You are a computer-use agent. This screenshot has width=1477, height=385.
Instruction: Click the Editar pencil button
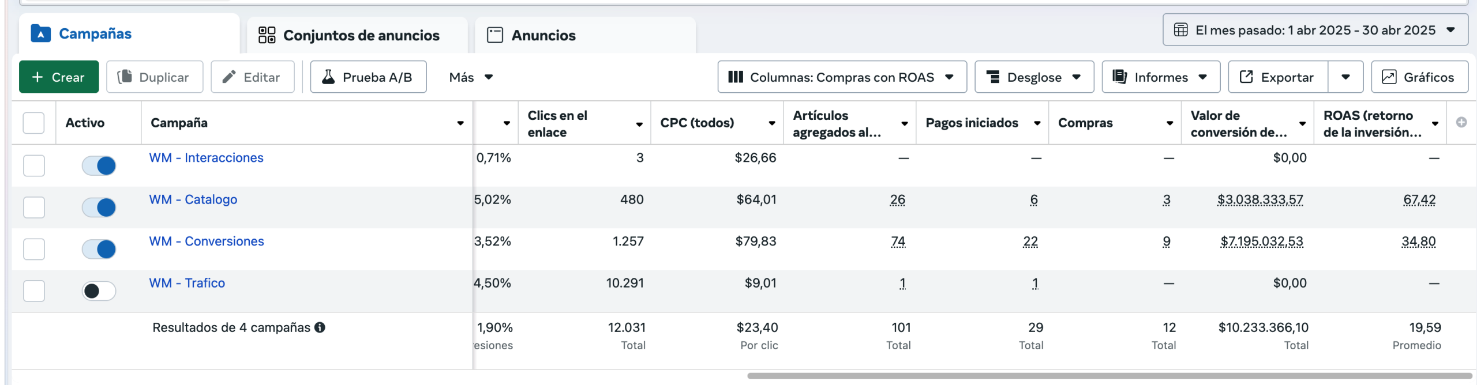252,77
